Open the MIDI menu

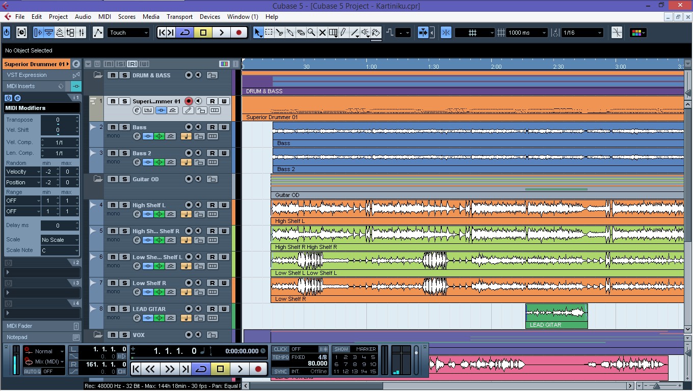click(104, 17)
